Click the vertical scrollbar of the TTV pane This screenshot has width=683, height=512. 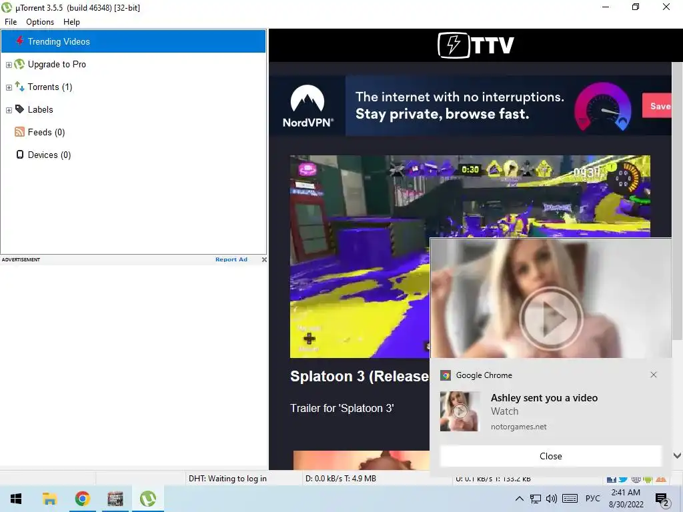(x=677, y=201)
